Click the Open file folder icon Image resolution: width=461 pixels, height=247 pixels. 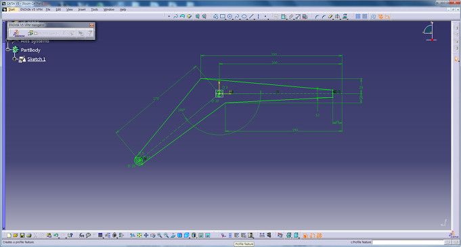click(16, 236)
